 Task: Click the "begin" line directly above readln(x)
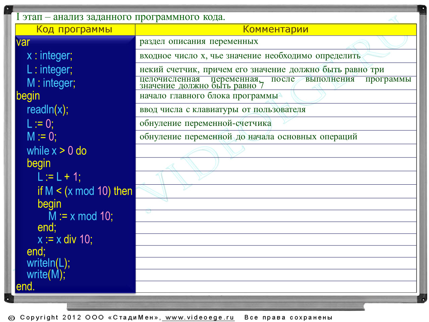(x=28, y=96)
